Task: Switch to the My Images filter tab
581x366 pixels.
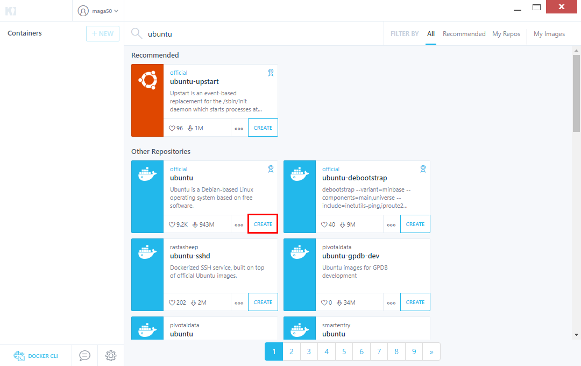Action: (549, 33)
